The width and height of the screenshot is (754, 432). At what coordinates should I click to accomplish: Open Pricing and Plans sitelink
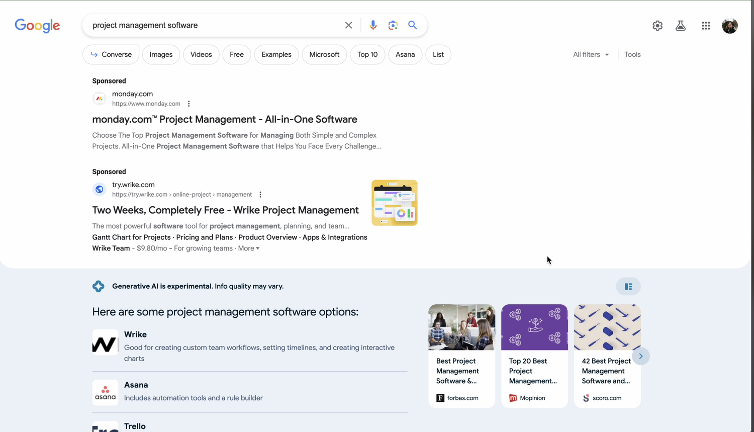click(x=205, y=237)
